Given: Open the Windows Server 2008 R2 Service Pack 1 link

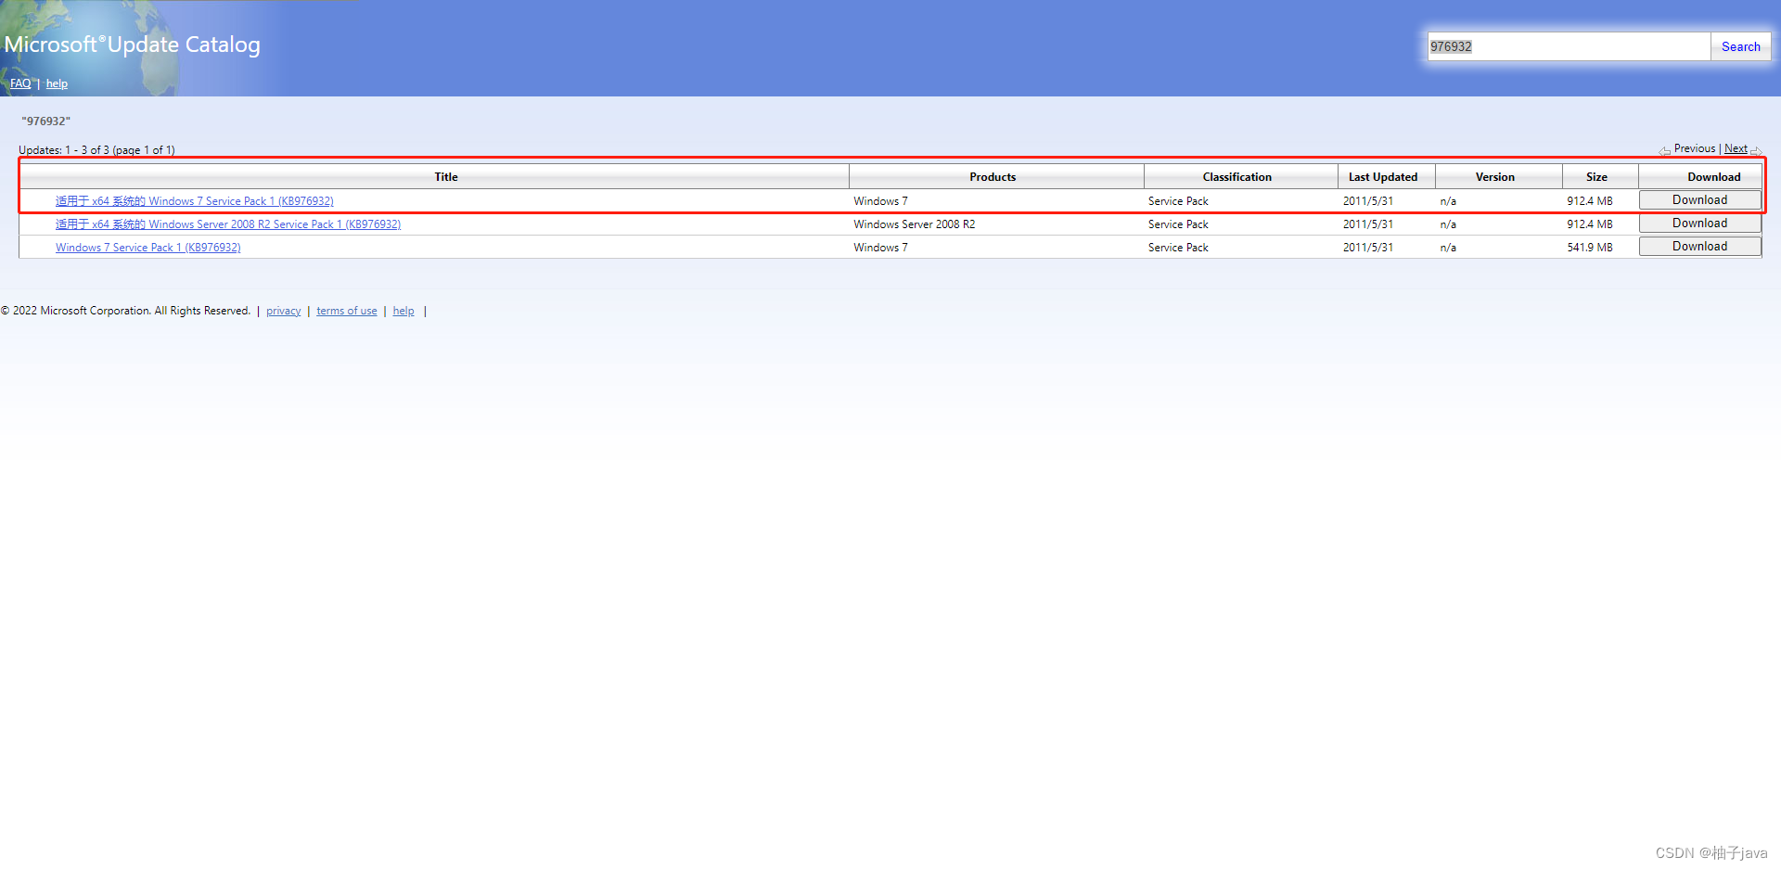Looking at the screenshot, I should click(228, 224).
